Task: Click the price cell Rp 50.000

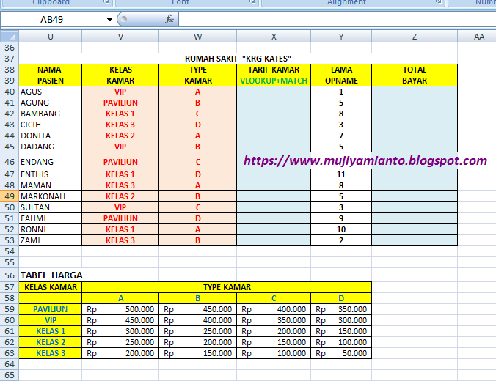Action: point(341,353)
